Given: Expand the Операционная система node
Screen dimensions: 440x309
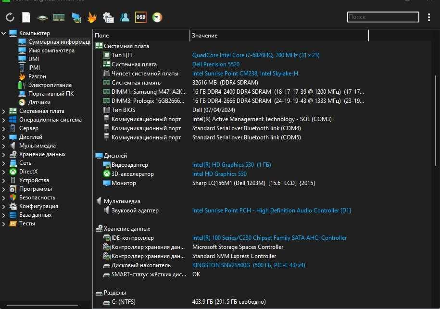Looking at the screenshot, I should click(x=4, y=120).
